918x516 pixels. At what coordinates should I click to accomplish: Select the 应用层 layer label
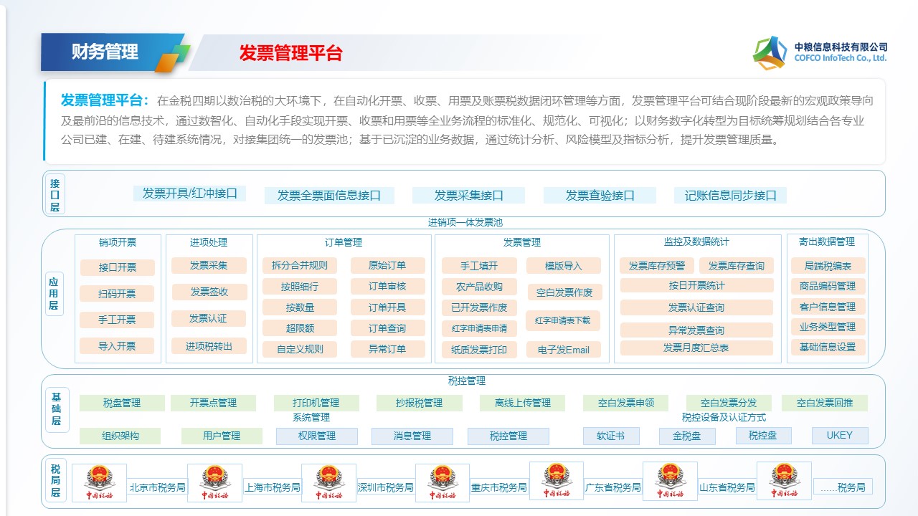tap(55, 294)
